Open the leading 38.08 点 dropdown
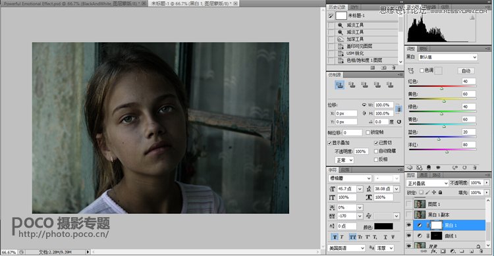 [x=397, y=189]
